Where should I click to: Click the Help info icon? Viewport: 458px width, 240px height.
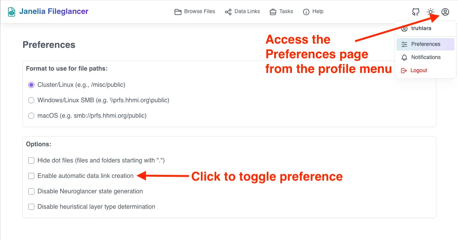306,12
